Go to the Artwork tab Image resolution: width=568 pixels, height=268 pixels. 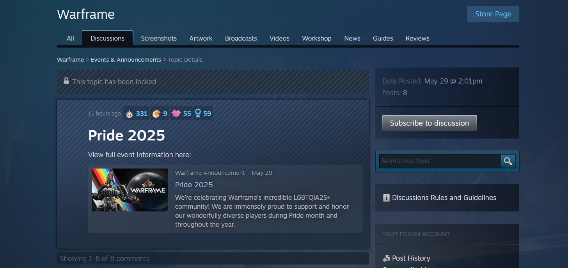[x=201, y=38]
